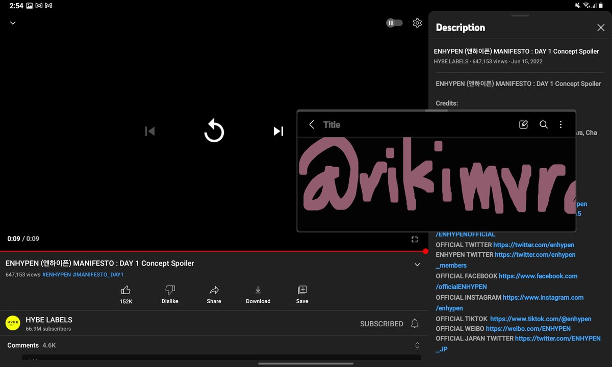The width and height of the screenshot is (612, 367).
Task: Open the OFFICIAL WEIBO link
Action: click(528, 329)
